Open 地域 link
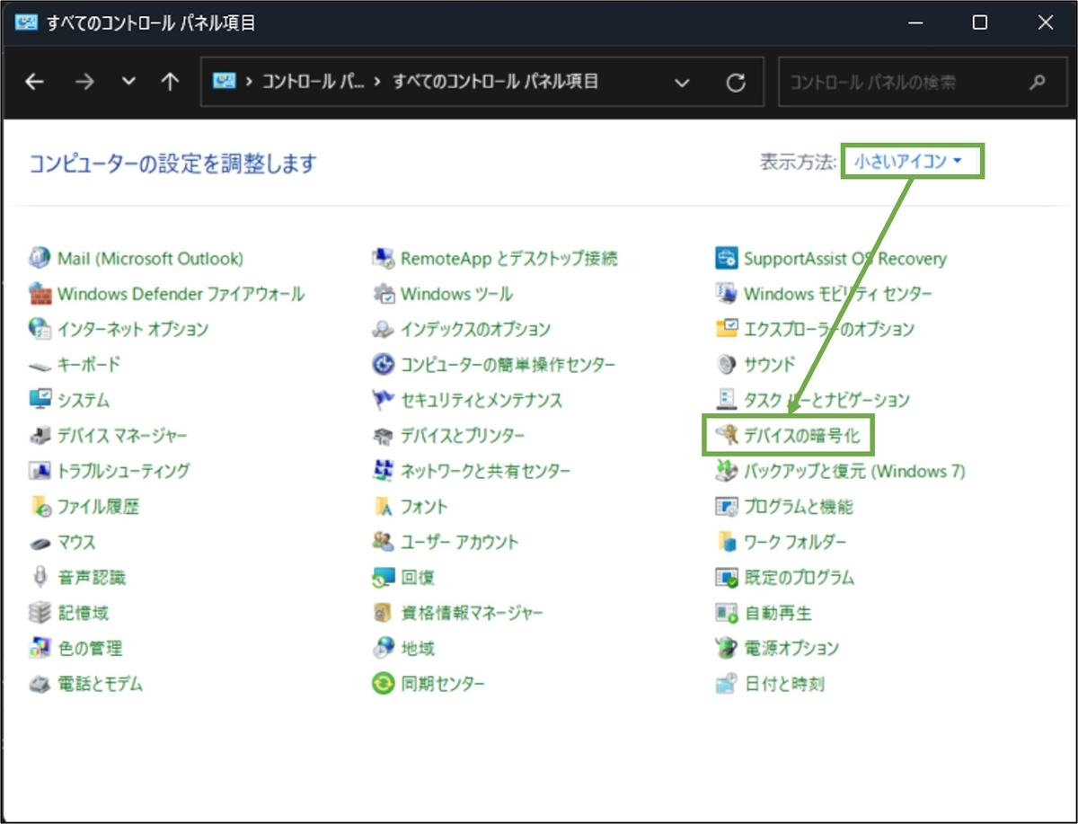The width and height of the screenshot is (1078, 824). 418,648
